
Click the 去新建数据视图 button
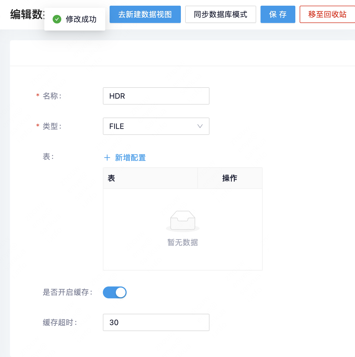click(x=145, y=14)
